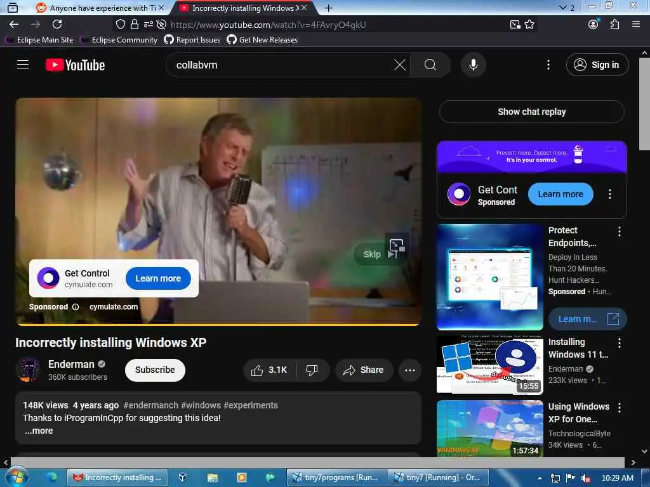The width and height of the screenshot is (650, 487).
Task: Open Eclipse Main Site bookmark
Action: click(x=39, y=40)
